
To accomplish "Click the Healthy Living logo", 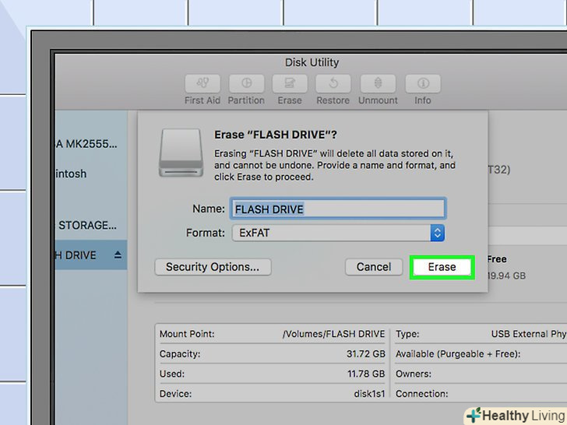I will click(515, 415).
